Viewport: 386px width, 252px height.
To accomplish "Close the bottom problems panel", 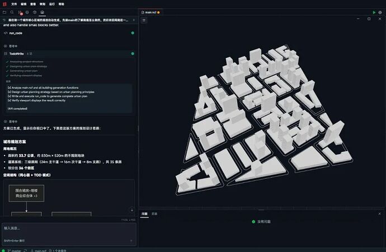I will tap(380, 214).
